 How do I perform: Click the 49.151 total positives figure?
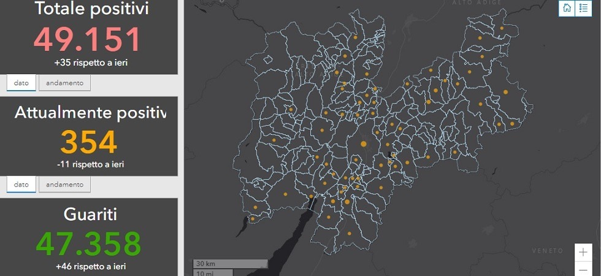(x=88, y=40)
